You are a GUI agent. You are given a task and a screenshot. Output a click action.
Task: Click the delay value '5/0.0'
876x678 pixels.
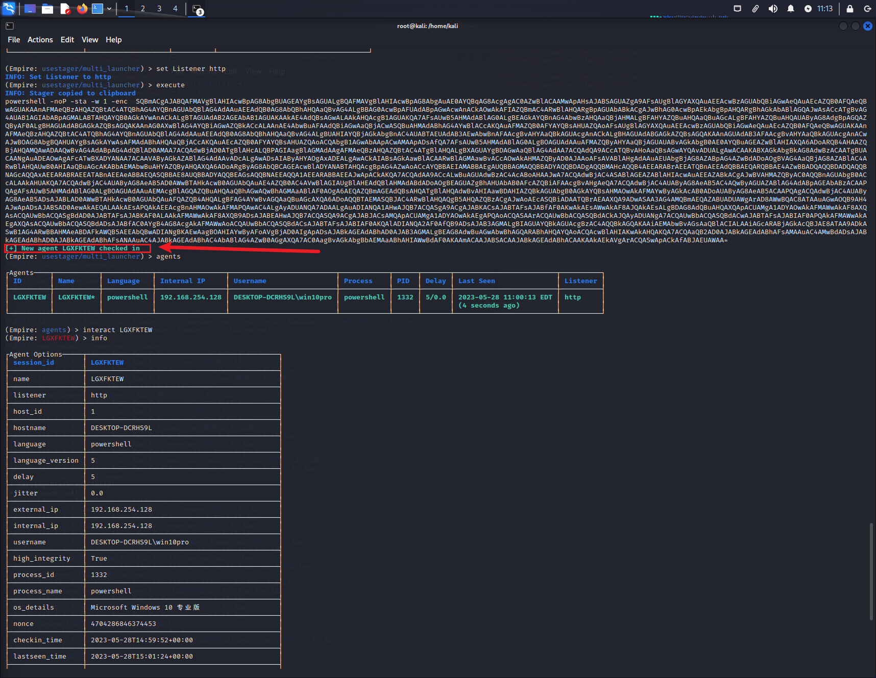(436, 297)
